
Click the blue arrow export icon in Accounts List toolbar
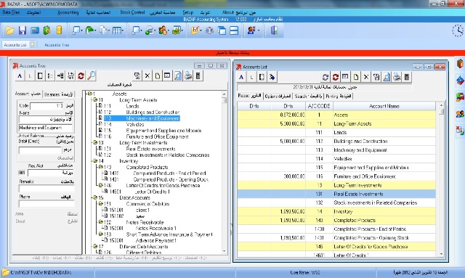(272, 77)
